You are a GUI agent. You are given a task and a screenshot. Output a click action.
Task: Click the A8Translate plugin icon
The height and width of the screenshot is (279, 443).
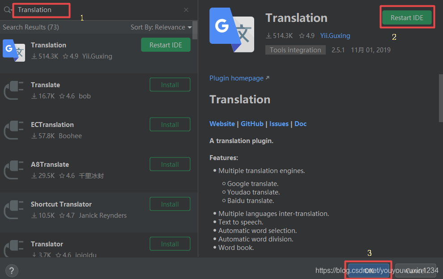(x=13, y=170)
